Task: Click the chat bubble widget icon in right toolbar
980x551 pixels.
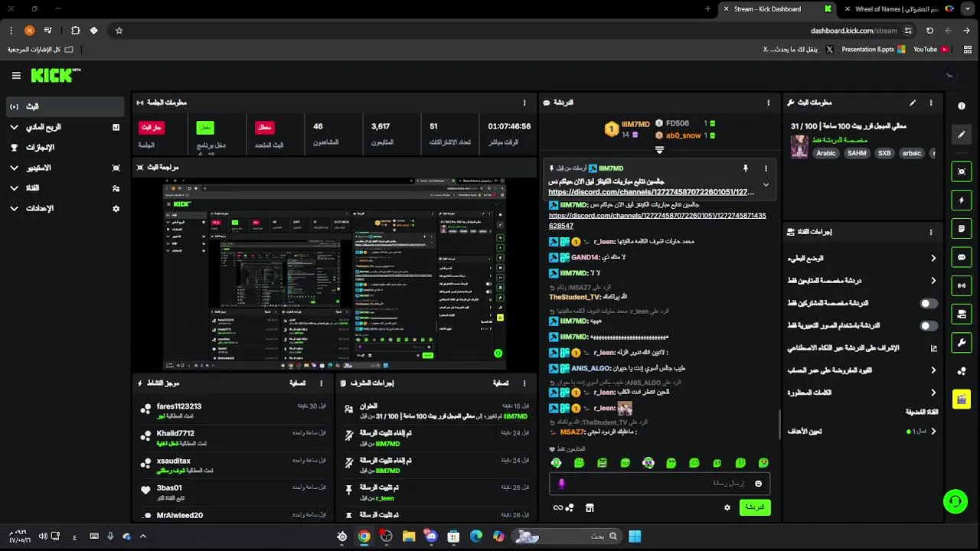Action: click(x=962, y=257)
